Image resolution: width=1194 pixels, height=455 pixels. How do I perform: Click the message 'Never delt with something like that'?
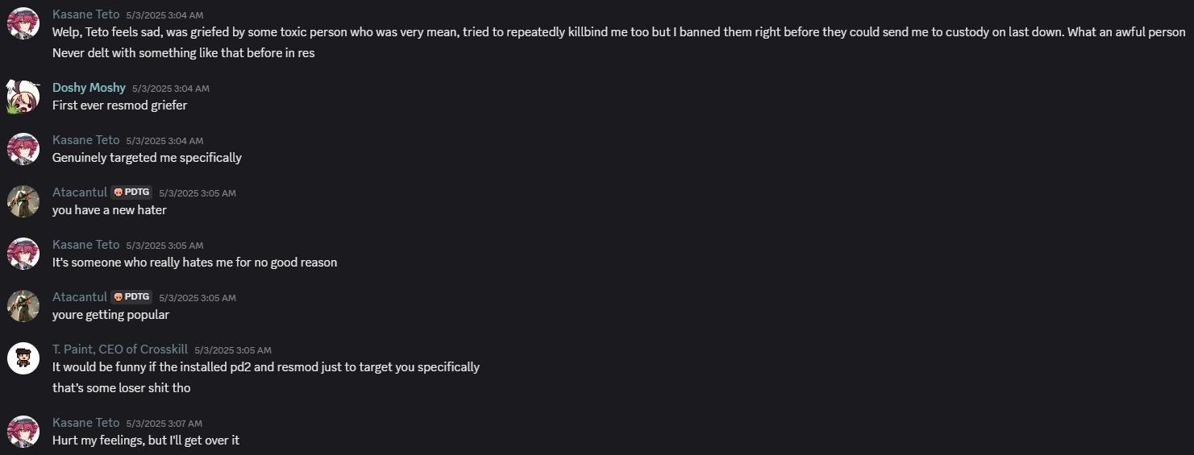[184, 53]
